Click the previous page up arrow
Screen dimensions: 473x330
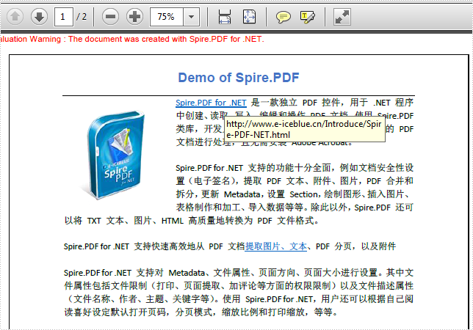coord(15,16)
